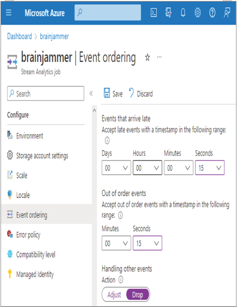Expand the late events Hours dropdown
237x307 pixels.
point(147,168)
